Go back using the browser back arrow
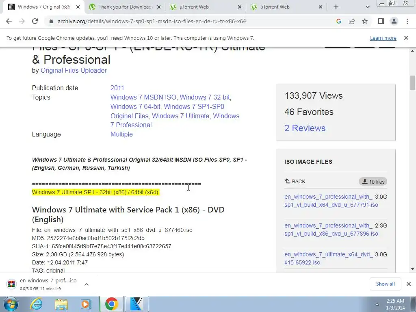 pyautogui.click(x=9, y=21)
